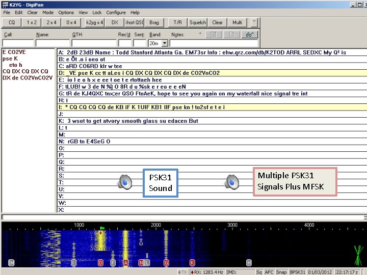The image size is (367, 275).
Task: Select channel marker N on the waterfall
Action: point(141,263)
